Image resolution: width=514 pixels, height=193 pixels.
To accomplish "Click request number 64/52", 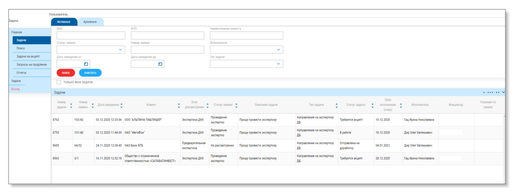I will (78, 145).
